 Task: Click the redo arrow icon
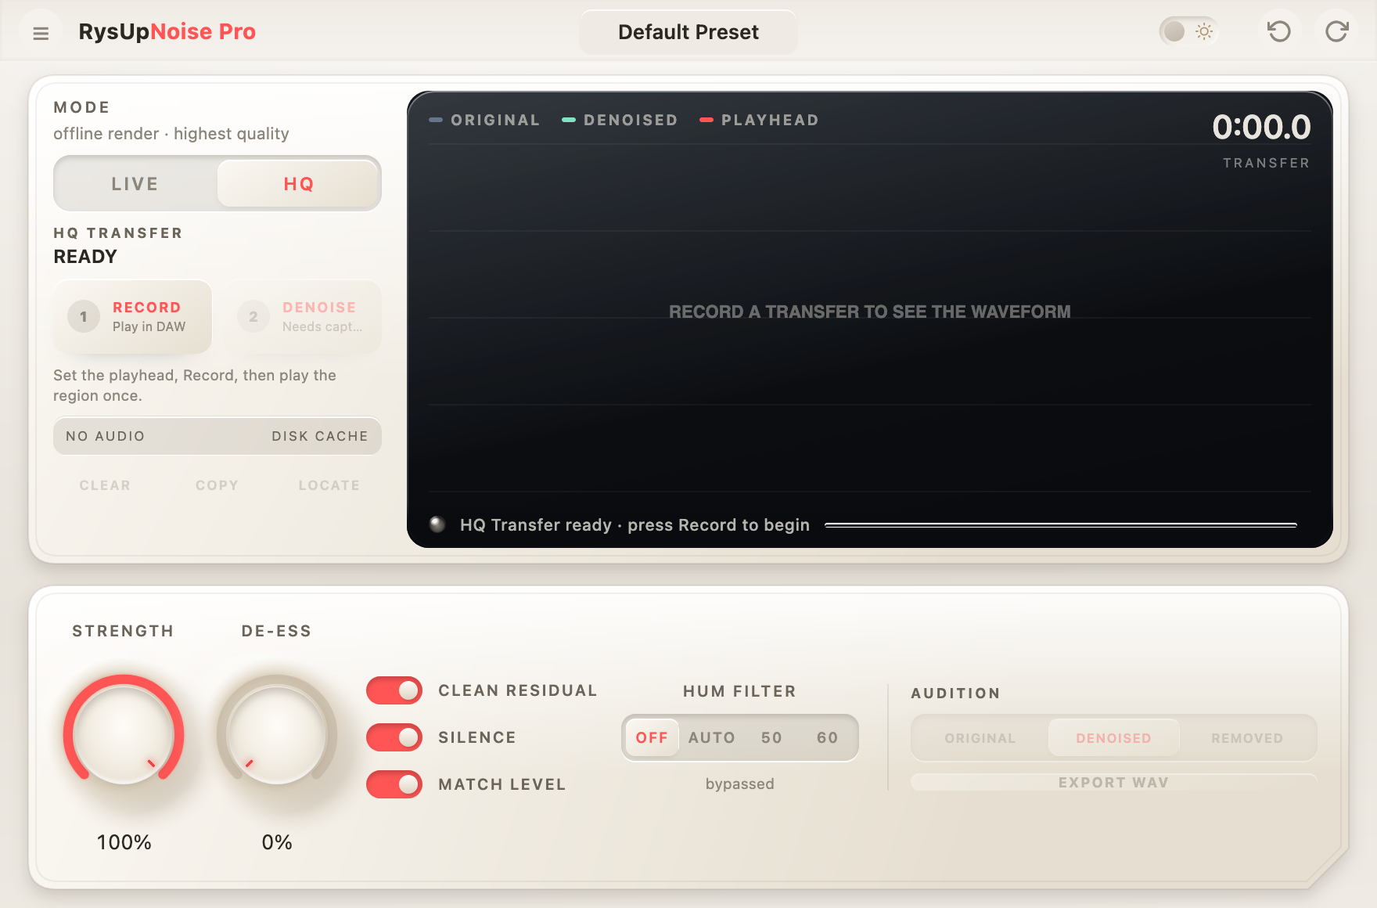1336,31
